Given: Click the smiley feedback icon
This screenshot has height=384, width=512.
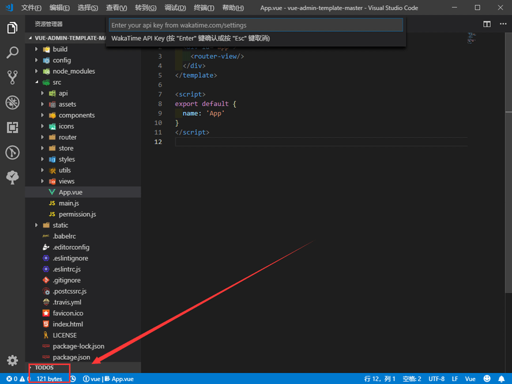Looking at the screenshot, I should tap(487, 378).
